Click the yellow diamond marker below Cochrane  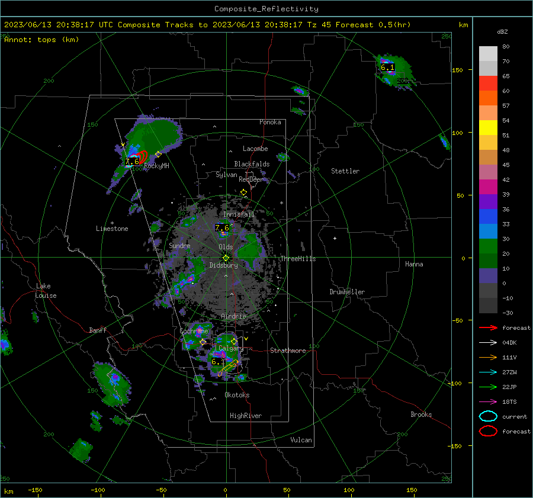pos(203,342)
